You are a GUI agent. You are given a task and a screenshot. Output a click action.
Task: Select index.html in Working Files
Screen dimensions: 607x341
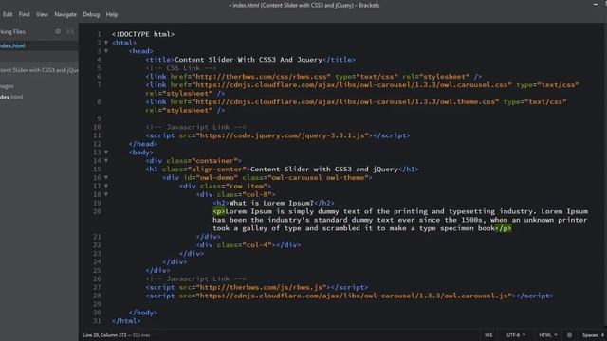(x=12, y=45)
